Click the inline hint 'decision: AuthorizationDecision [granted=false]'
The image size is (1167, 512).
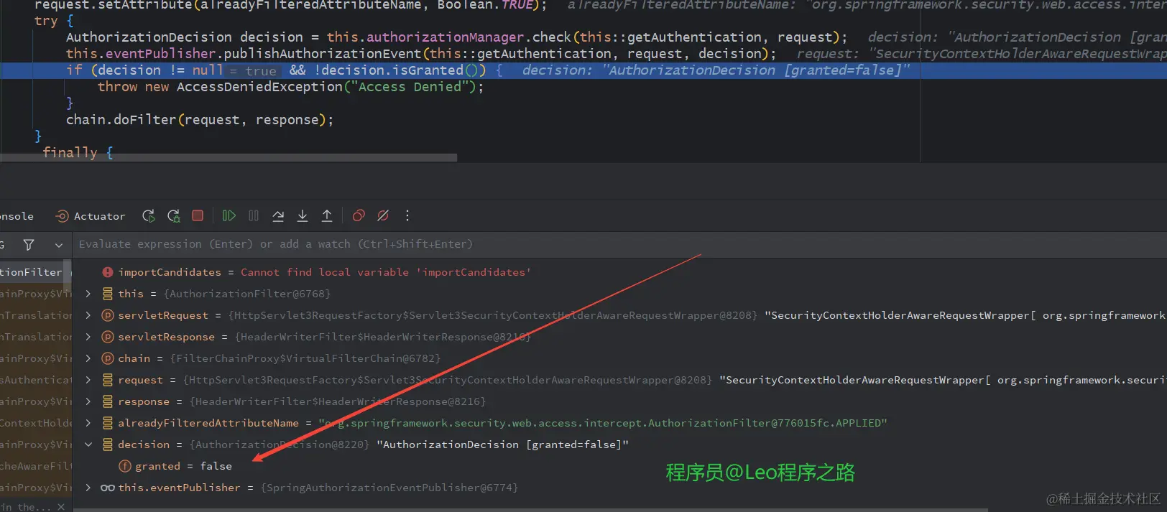click(716, 70)
